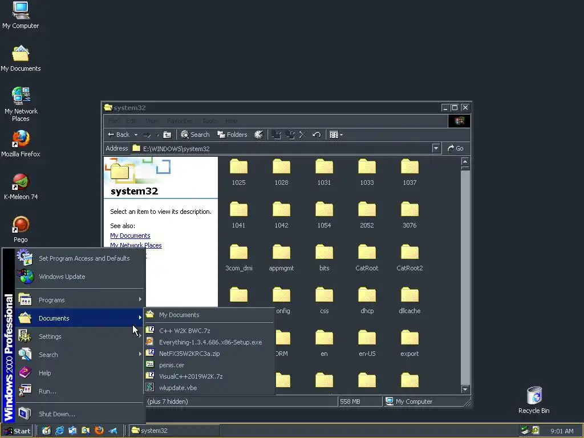This screenshot has width=584, height=438.
Task: Open My Documents from Documents submenu
Action: pyautogui.click(x=209, y=315)
